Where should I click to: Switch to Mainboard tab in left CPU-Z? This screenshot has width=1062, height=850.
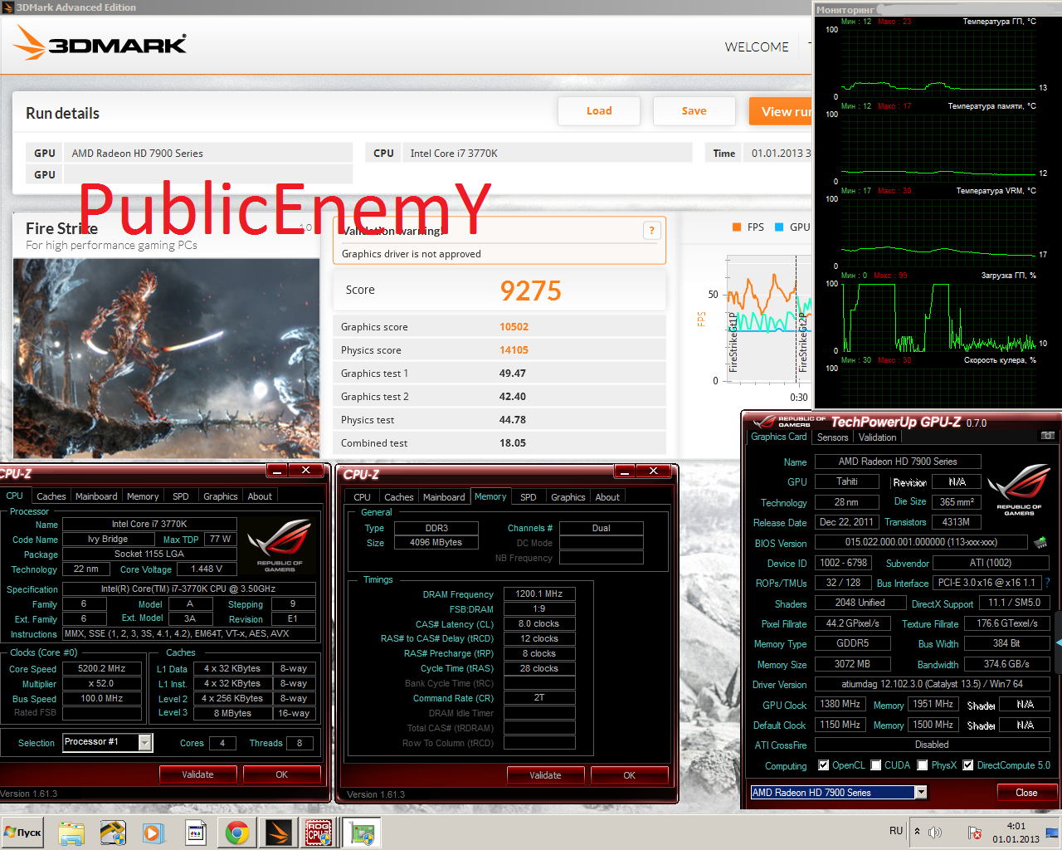point(96,496)
